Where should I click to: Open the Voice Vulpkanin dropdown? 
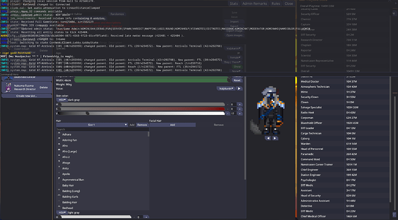(226, 88)
